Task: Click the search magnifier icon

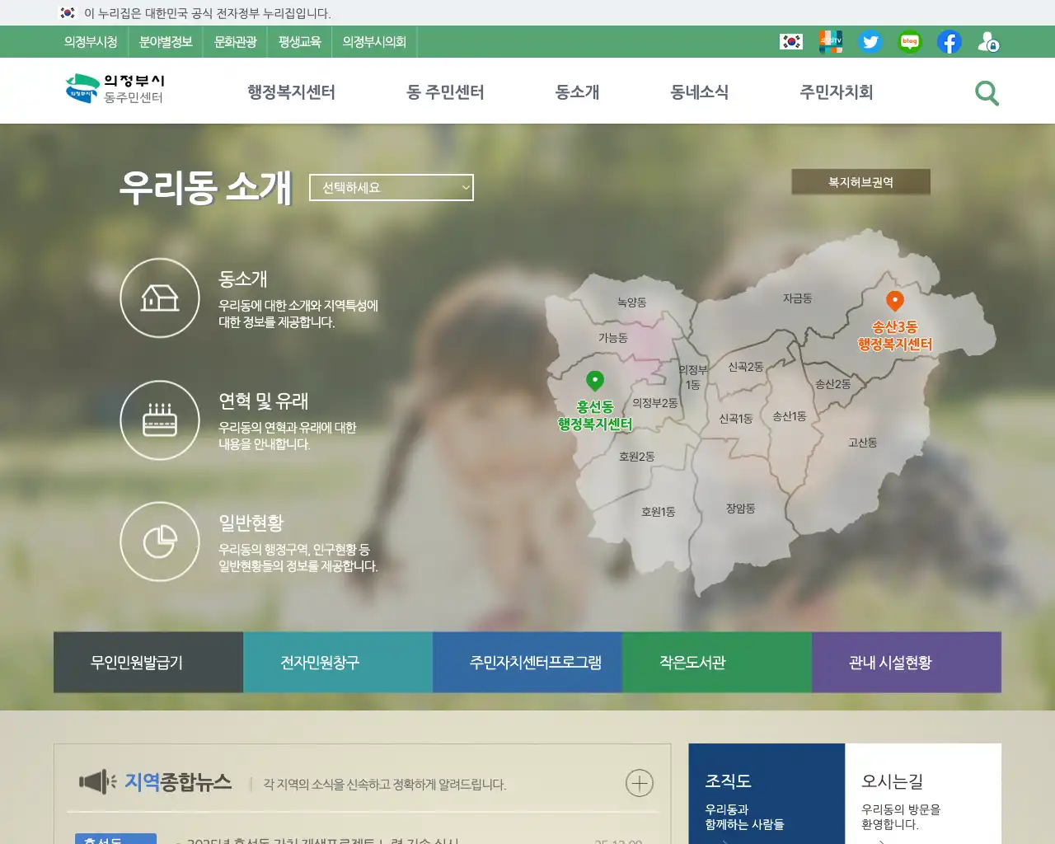Action: [x=987, y=93]
